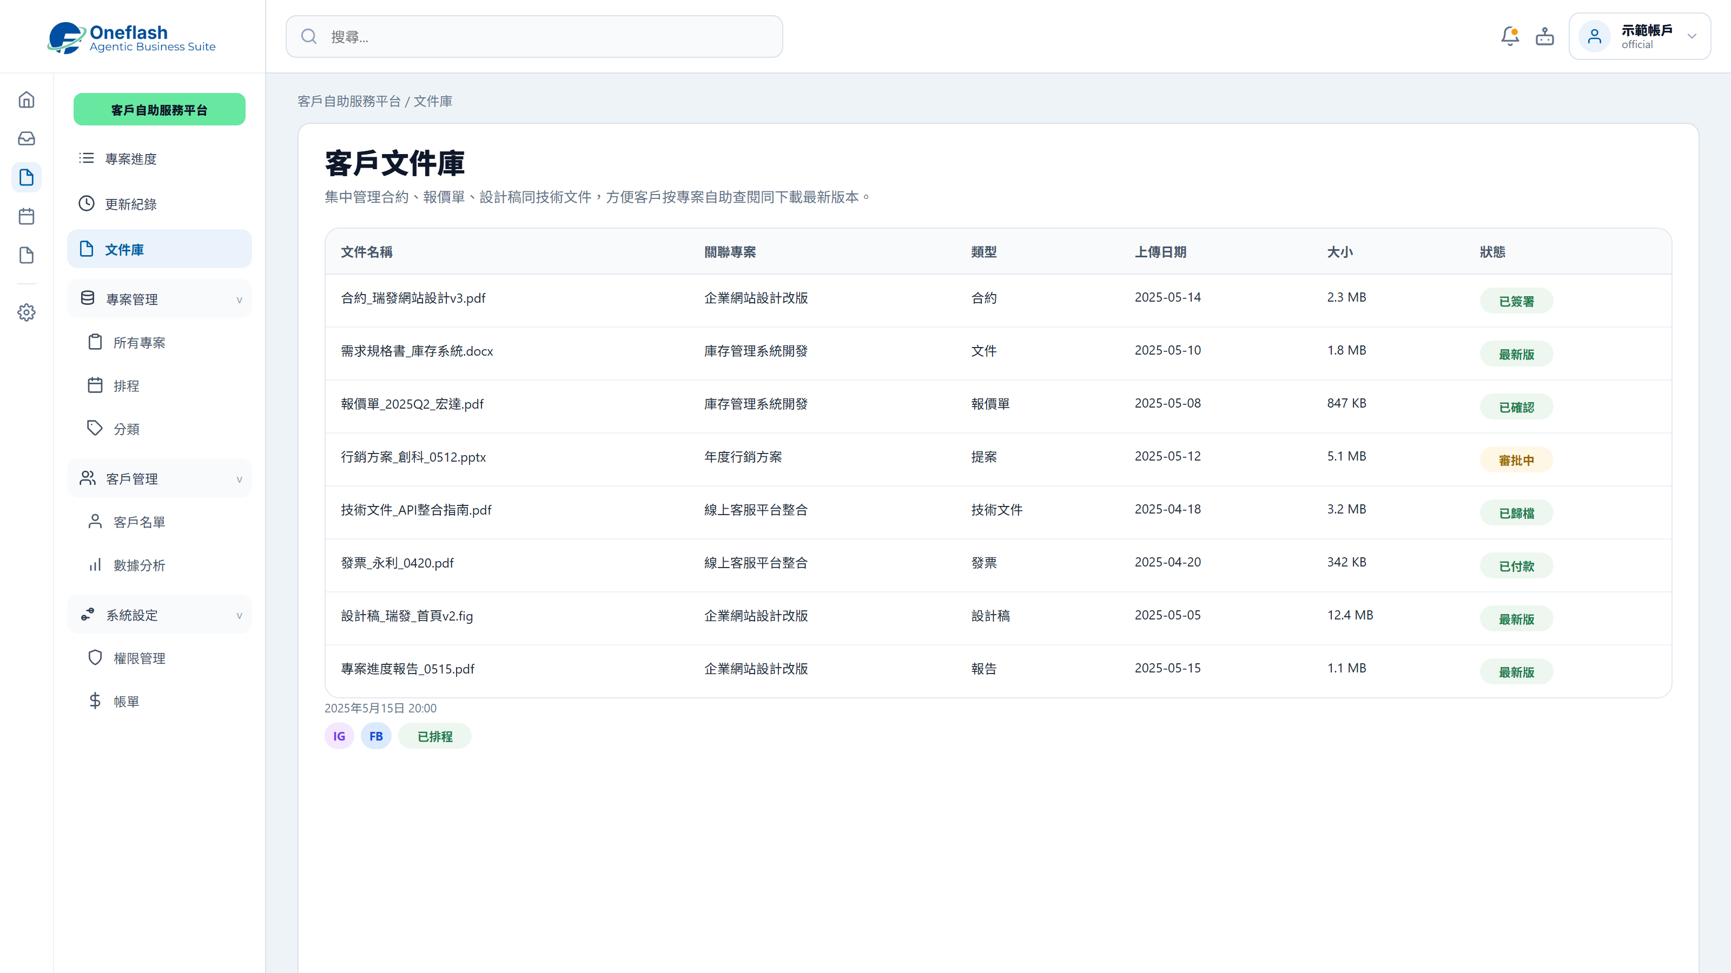
Task: Collapse the 專案管理 section chevron
Action: [x=239, y=299]
